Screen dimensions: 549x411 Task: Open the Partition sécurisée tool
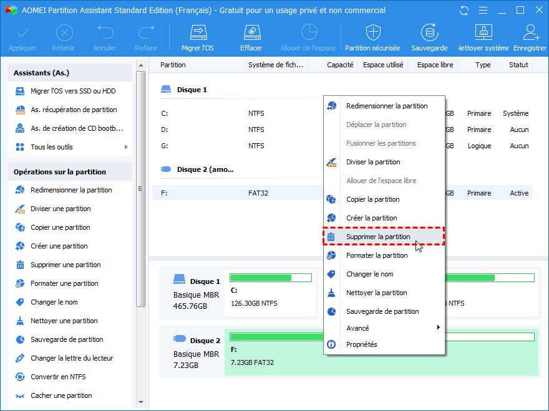click(x=372, y=37)
